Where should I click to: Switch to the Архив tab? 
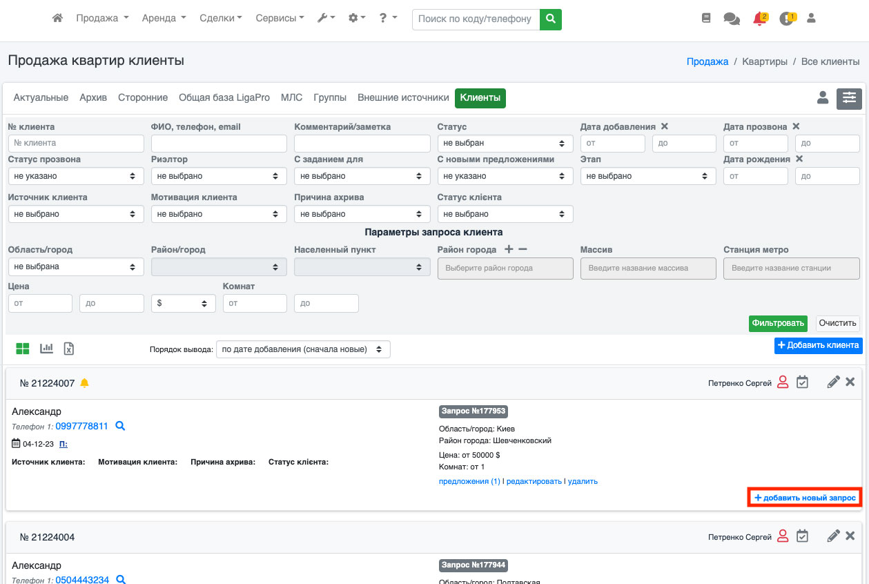[93, 98]
